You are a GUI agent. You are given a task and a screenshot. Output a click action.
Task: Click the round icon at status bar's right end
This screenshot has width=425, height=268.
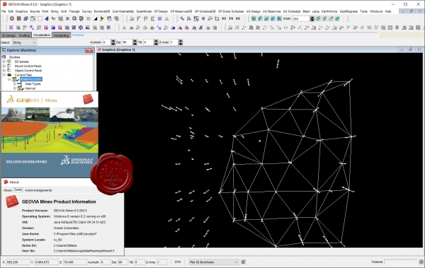point(421,262)
